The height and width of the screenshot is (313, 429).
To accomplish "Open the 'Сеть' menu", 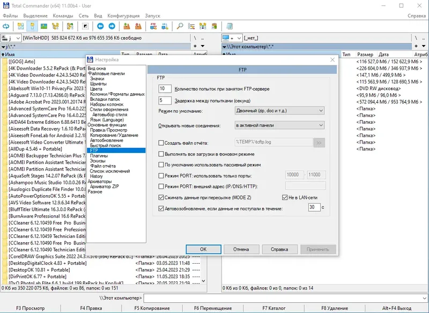I will pyautogui.click(x=84, y=16).
